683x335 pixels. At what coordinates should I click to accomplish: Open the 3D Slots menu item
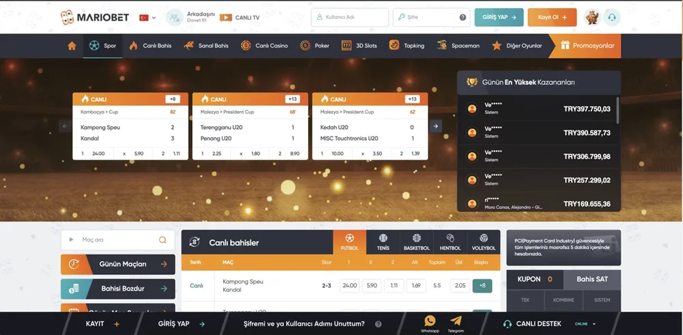tap(359, 46)
